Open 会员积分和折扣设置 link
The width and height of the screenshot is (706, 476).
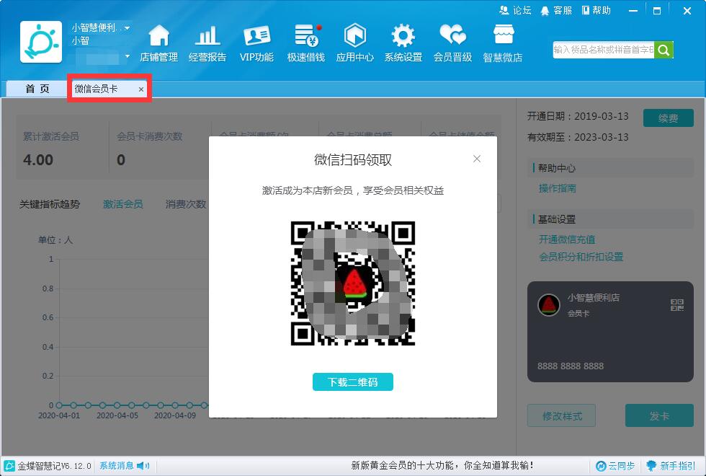pos(581,257)
